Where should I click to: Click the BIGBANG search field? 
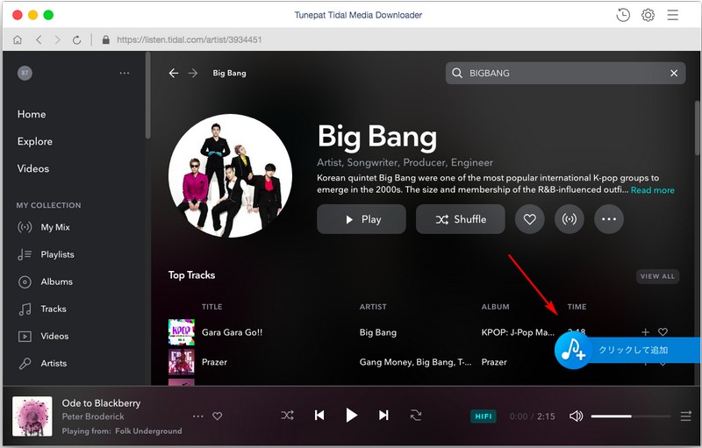point(565,73)
